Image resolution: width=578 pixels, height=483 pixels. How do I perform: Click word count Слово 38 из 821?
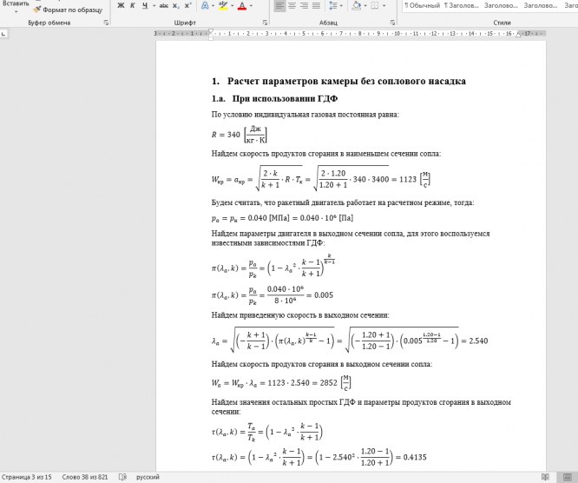(85, 477)
